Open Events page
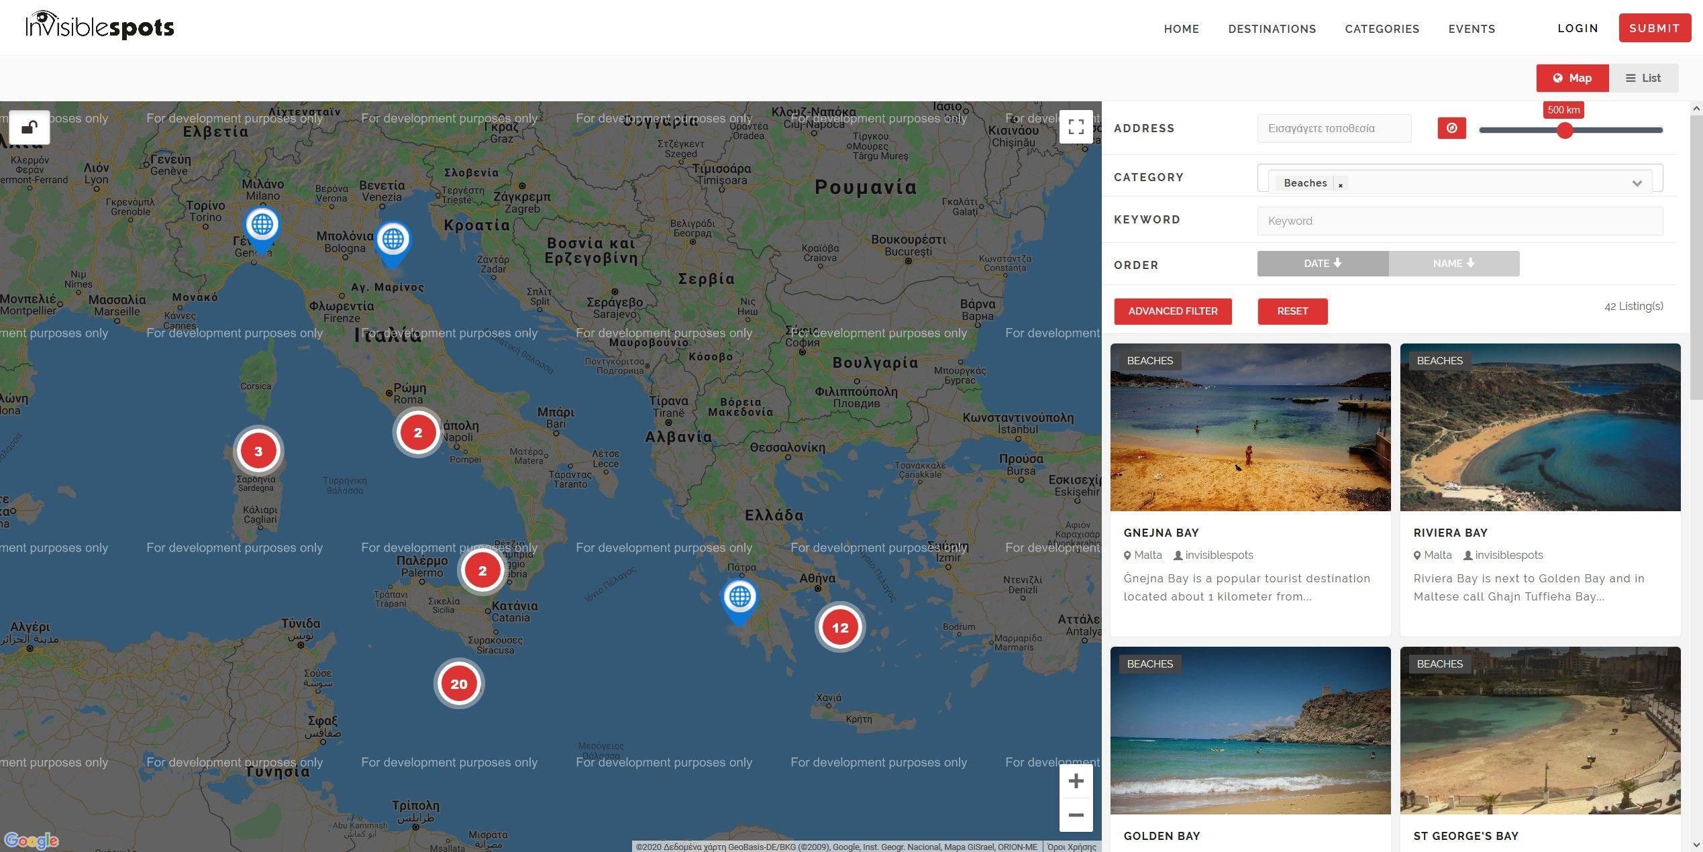This screenshot has width=1703, height=852. coord(1472,29)
